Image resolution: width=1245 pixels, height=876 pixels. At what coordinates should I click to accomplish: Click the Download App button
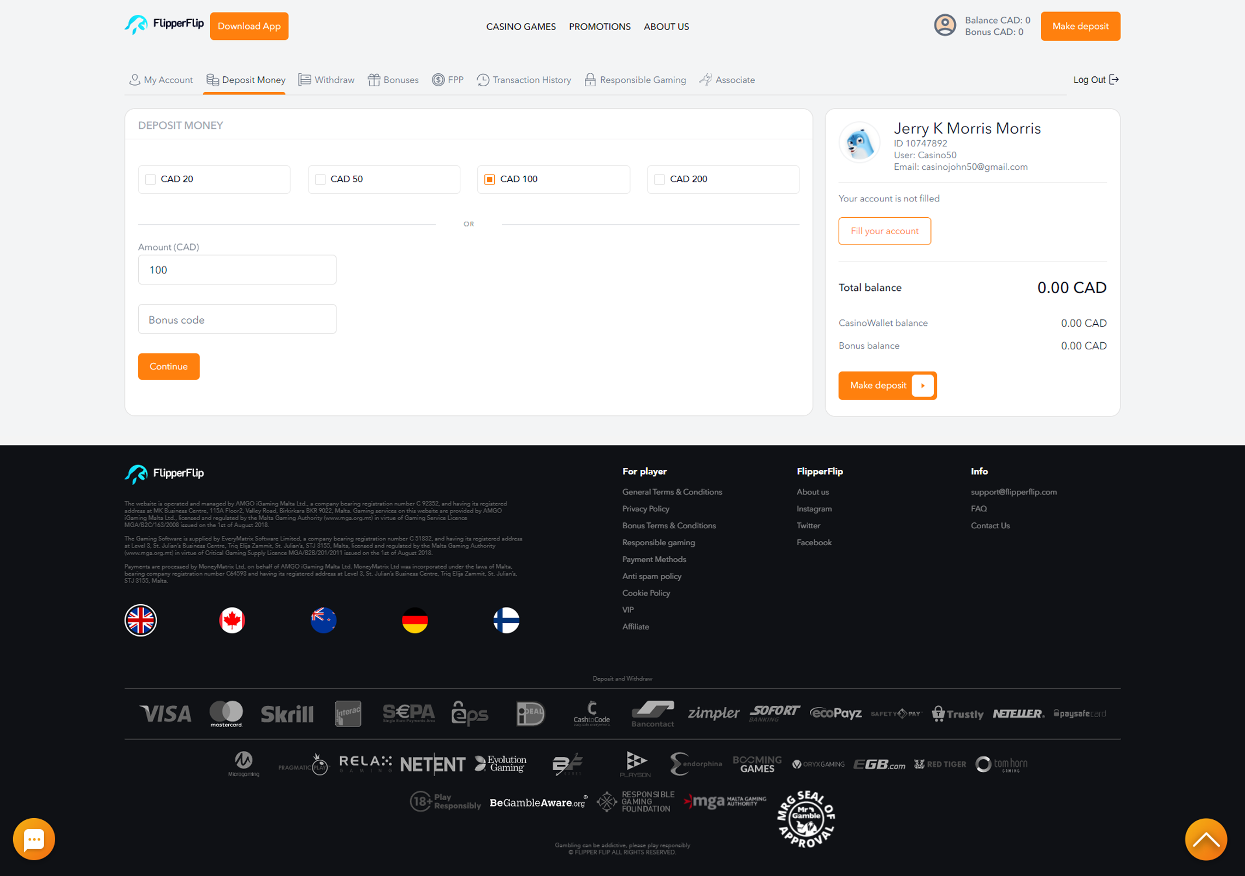click(249, 26)
